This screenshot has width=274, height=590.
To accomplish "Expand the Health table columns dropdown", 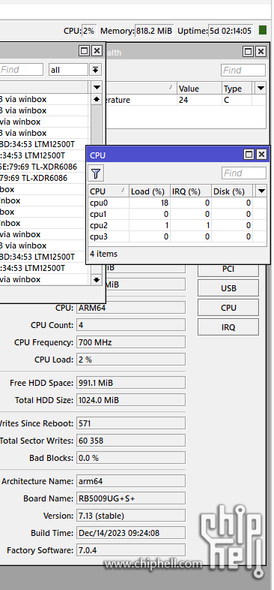I will (x=261, y=89).
